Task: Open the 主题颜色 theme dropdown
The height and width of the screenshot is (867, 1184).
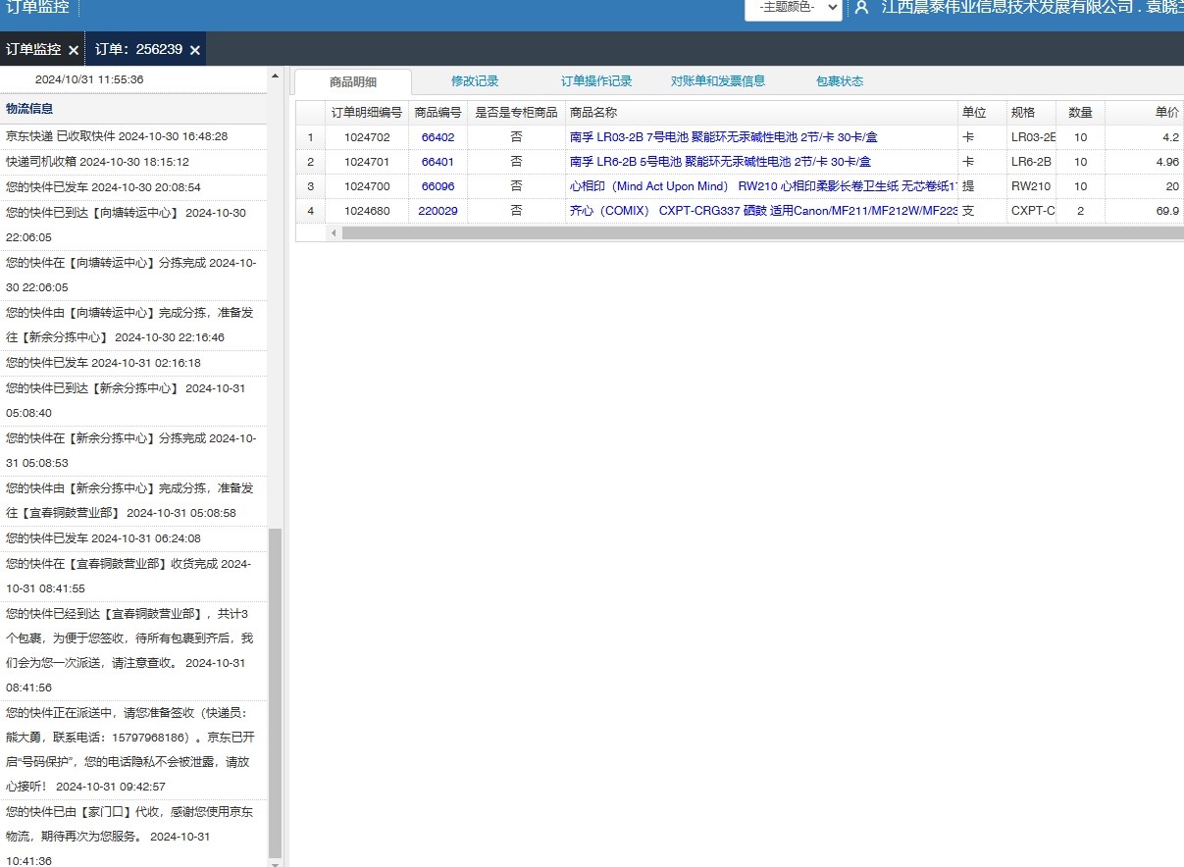Action: point(793,8)
